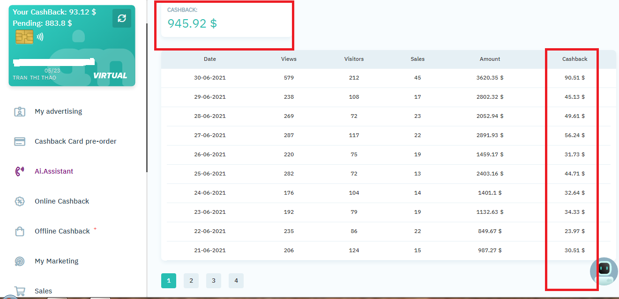Click the My Marketing target icon

tap(20, 262)
